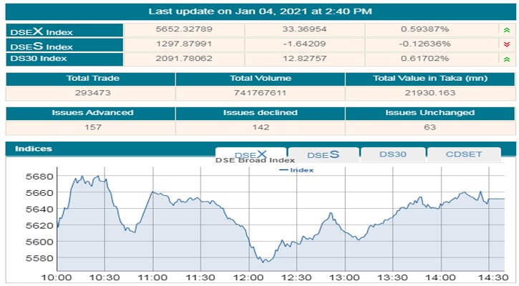Select the Total Value in Taka header

click(429, 78)
